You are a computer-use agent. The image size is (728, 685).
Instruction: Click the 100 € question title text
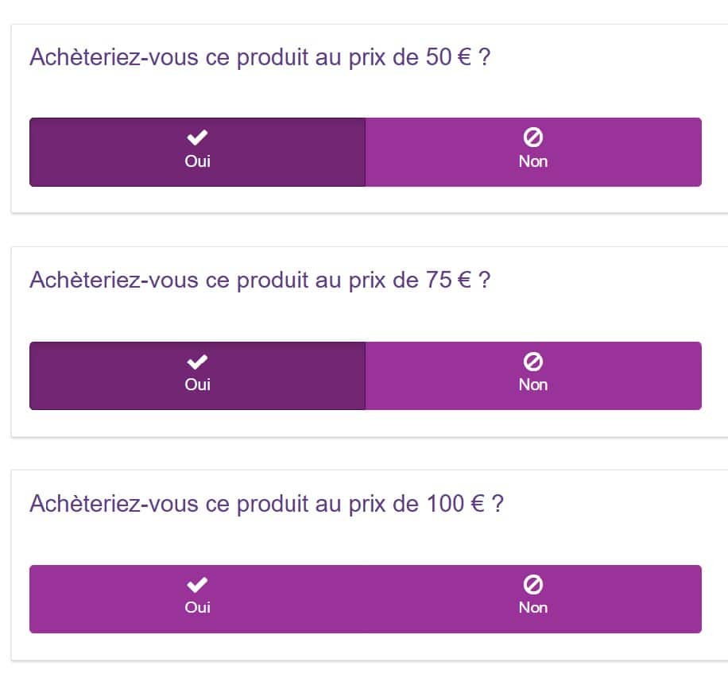(x=266, y=504)
